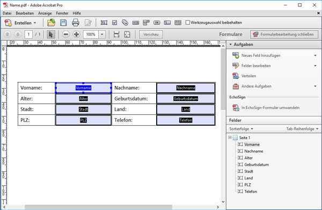Select the Telefon form field on page
This screenshot has height=210, width=322.
tap(186, 120)
